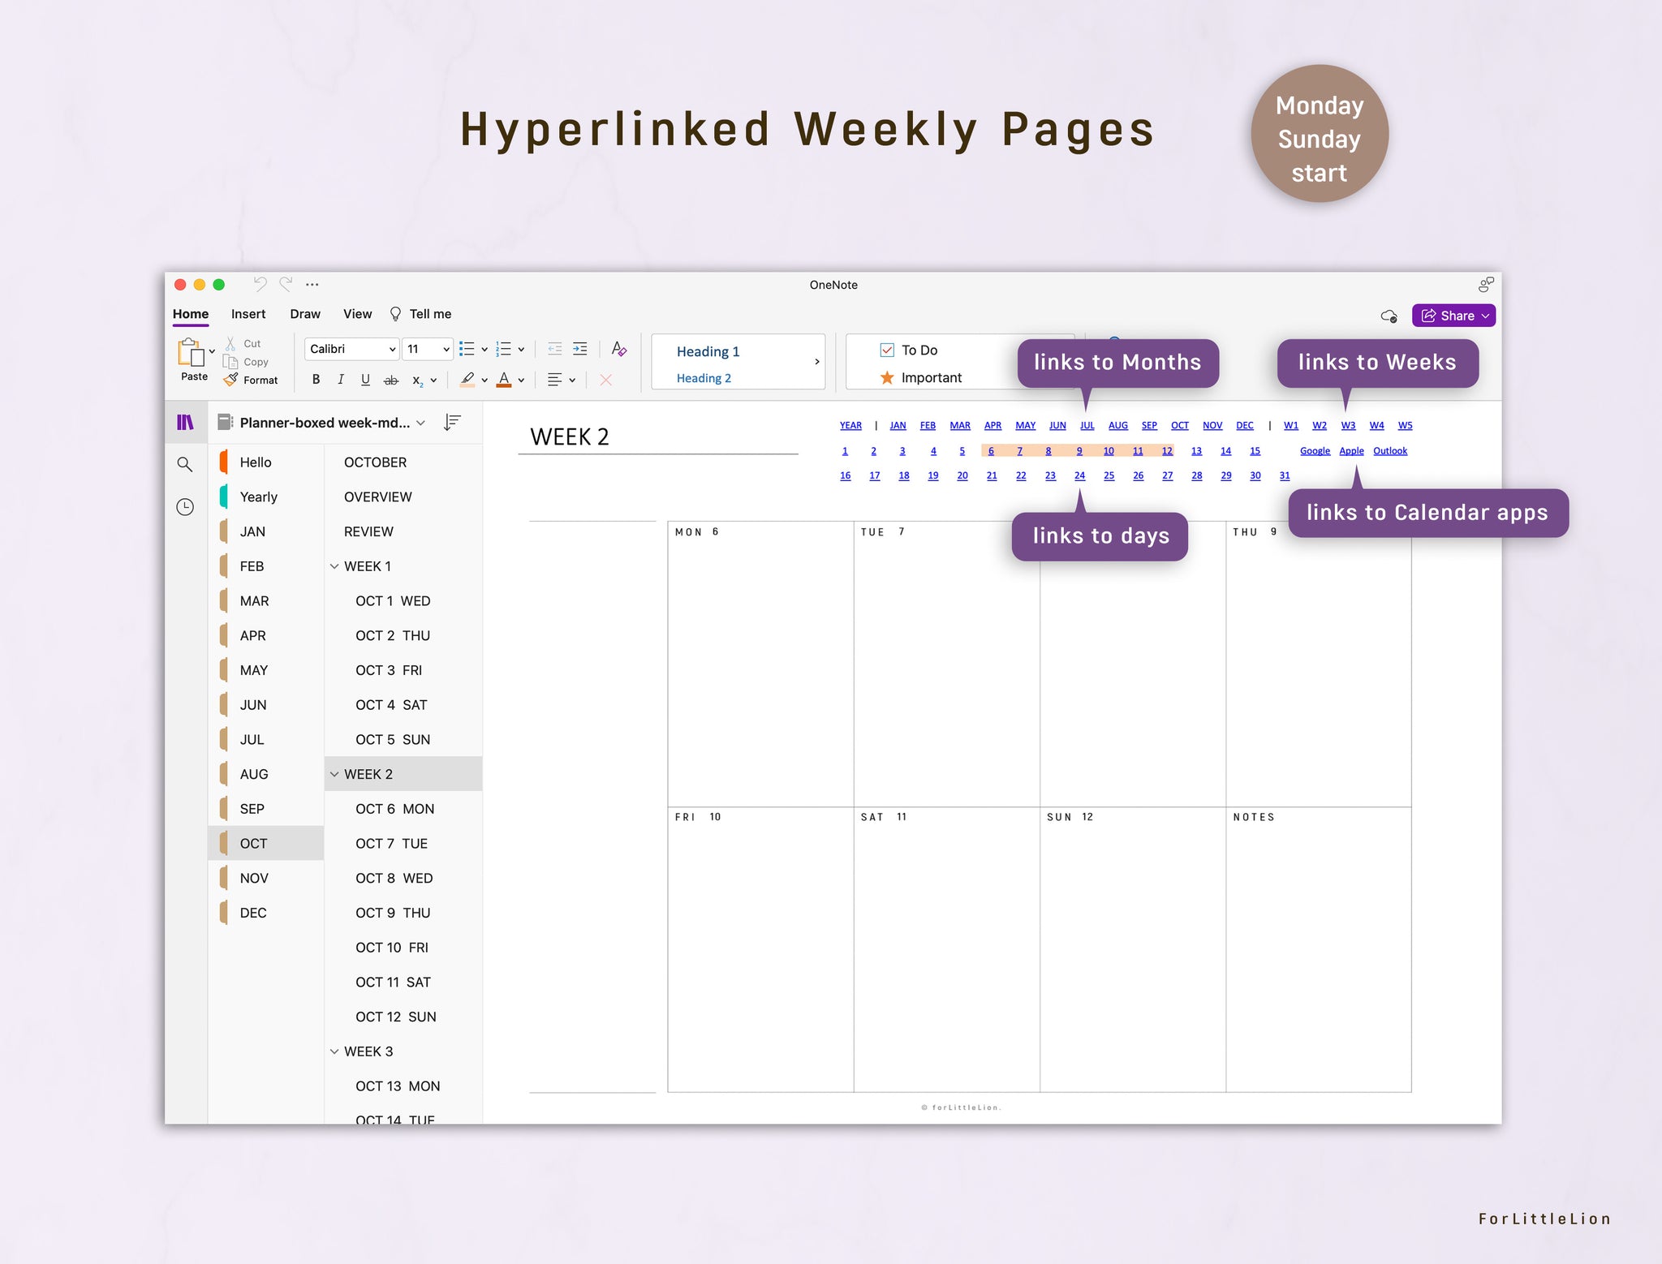Switch to the Insert tab
The image size is (1662, 1264).
(x=248, y=314)
